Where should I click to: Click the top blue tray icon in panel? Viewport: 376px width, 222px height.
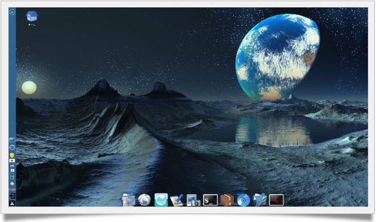(12, 140)
